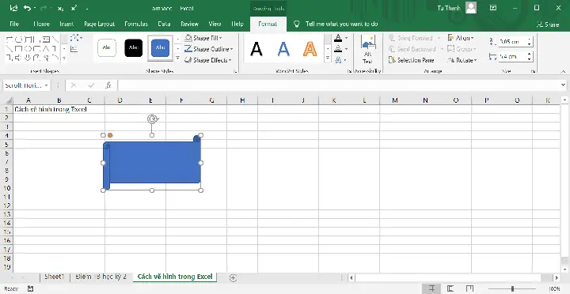Open the Shape Effects dropdown
570x294 pixels.
pyautogui.click(x=208, y=60)
